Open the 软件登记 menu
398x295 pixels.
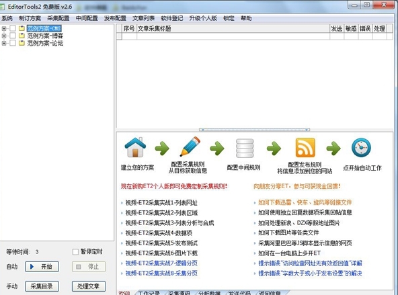pos(172,18)
